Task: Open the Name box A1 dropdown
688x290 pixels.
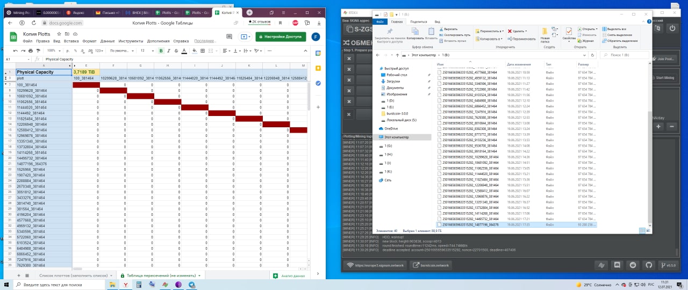Action: [27, 59]
